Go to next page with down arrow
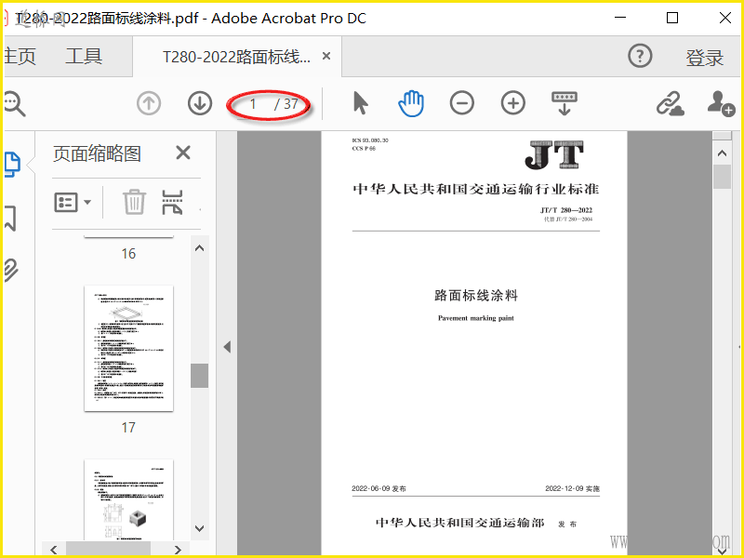 [200, 103]
